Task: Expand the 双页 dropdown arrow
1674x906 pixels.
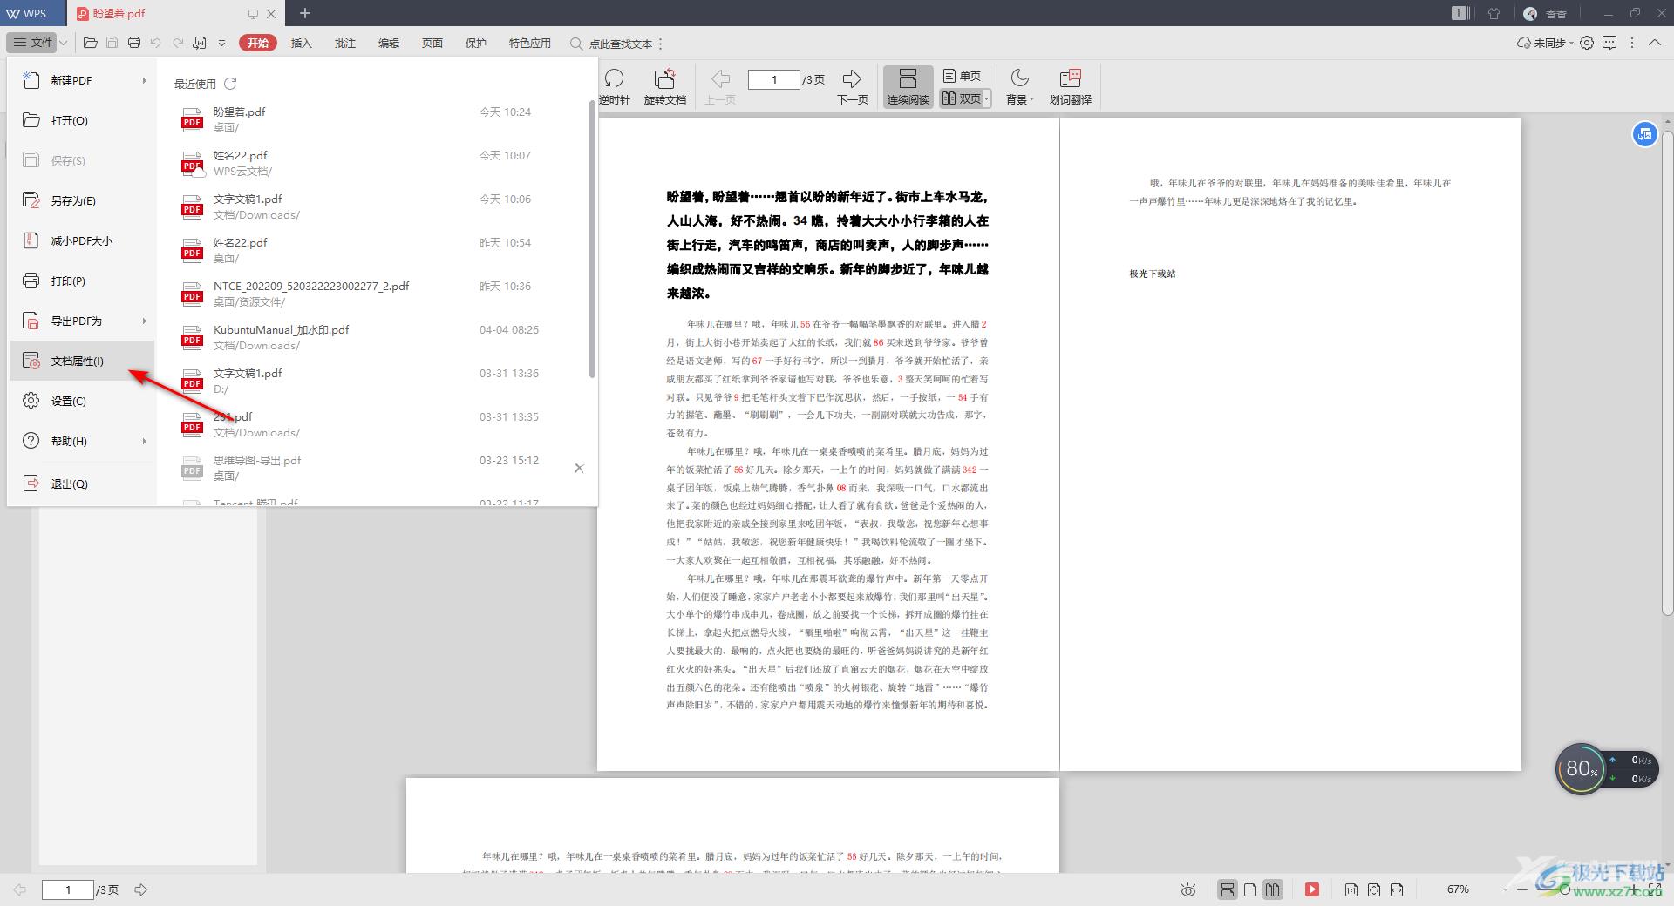Action: (987, 99)
